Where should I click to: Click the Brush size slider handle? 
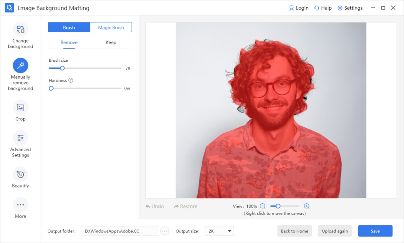[62, 68]
